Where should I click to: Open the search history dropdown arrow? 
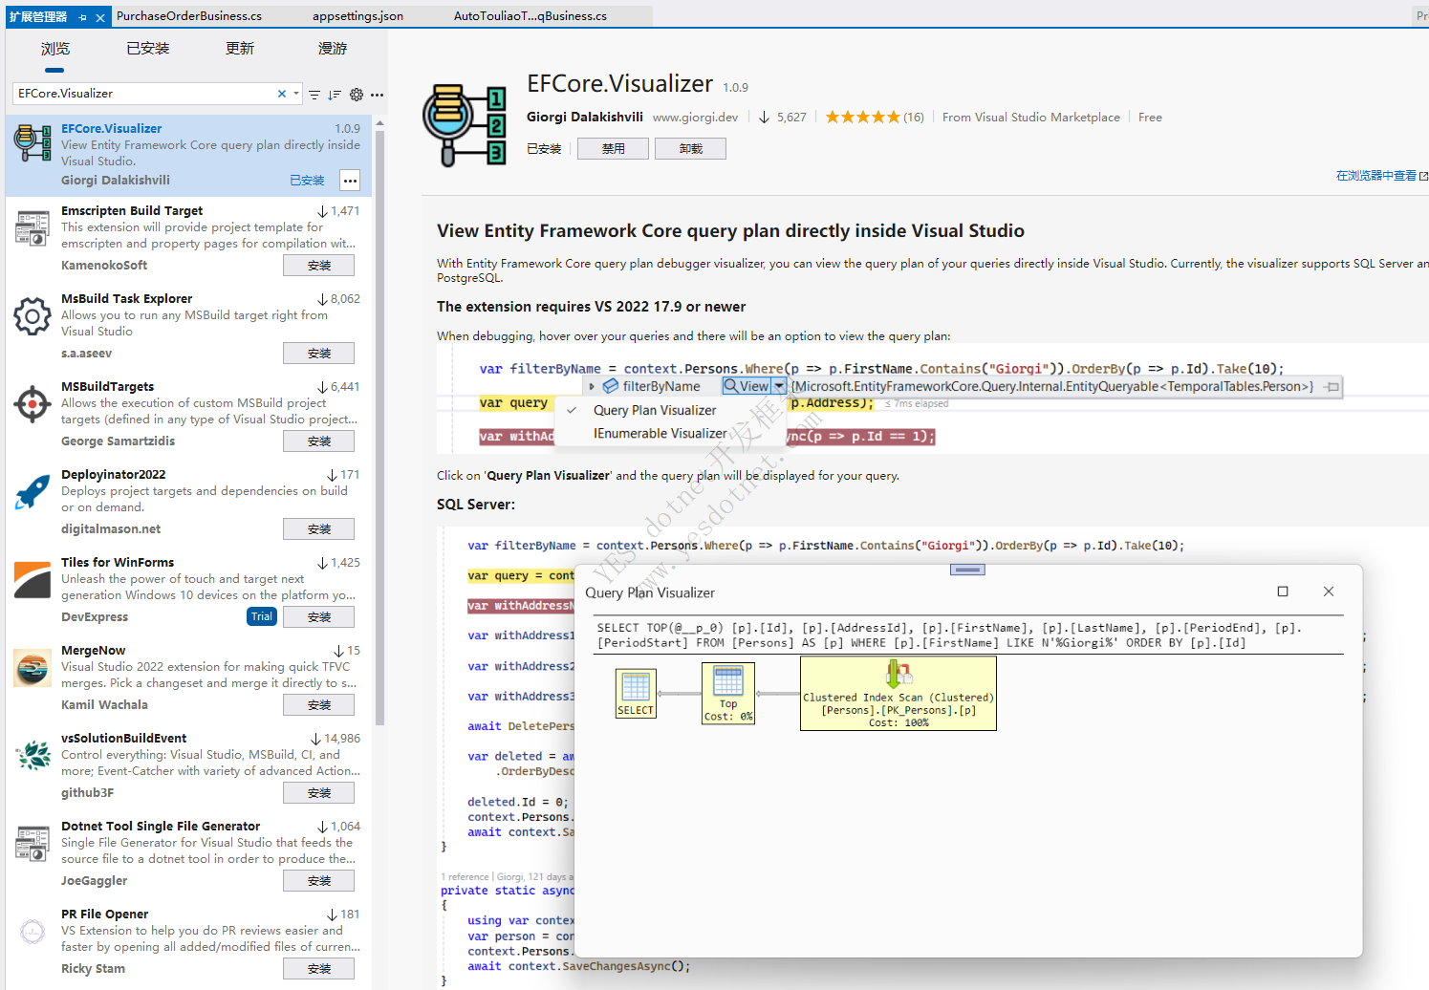point(296,94)
